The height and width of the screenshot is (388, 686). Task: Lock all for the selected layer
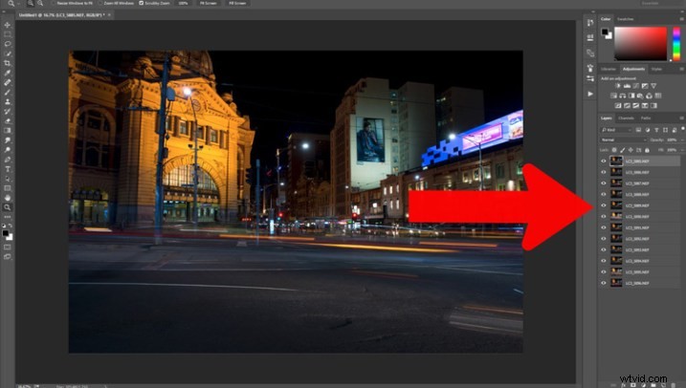click(x=647, y=150)
